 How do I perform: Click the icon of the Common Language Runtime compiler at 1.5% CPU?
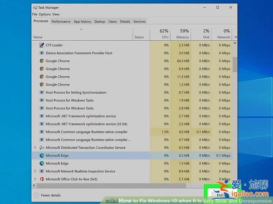(42, 132)
